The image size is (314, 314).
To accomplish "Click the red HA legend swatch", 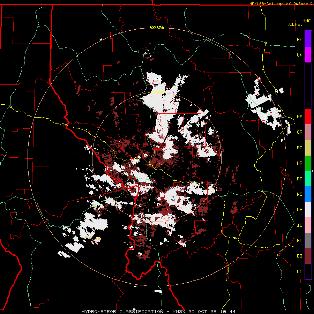I will [308, 117].
